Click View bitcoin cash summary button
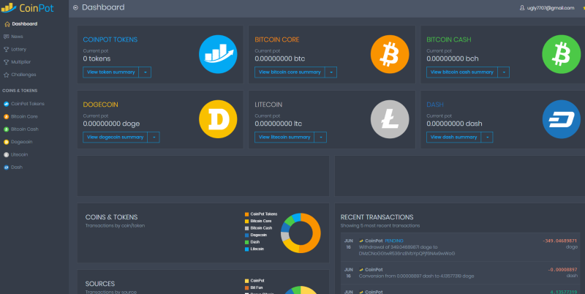The height and width of the screenshot is (294, 585). click(x=462, y=72)
